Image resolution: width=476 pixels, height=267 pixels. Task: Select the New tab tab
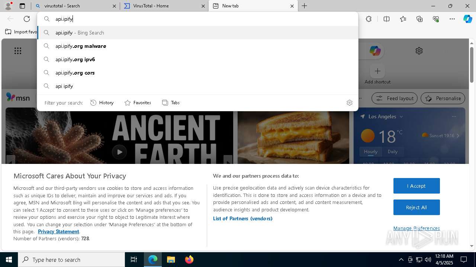click(x=253, y=6)
